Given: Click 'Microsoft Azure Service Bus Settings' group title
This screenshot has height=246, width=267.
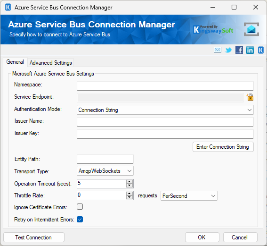Looking at the screenshot, I should pyautogui.click(x=53, y=74).
